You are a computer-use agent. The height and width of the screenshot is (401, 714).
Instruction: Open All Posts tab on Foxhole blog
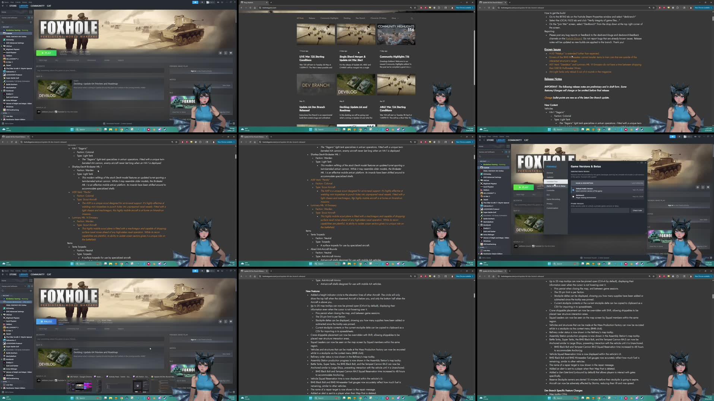pyautogui.click(x=300, y=18)
